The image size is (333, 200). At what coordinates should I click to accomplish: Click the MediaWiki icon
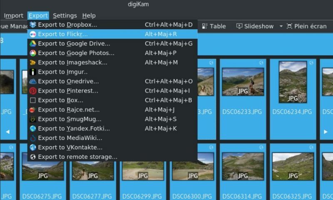pos(33,138)
